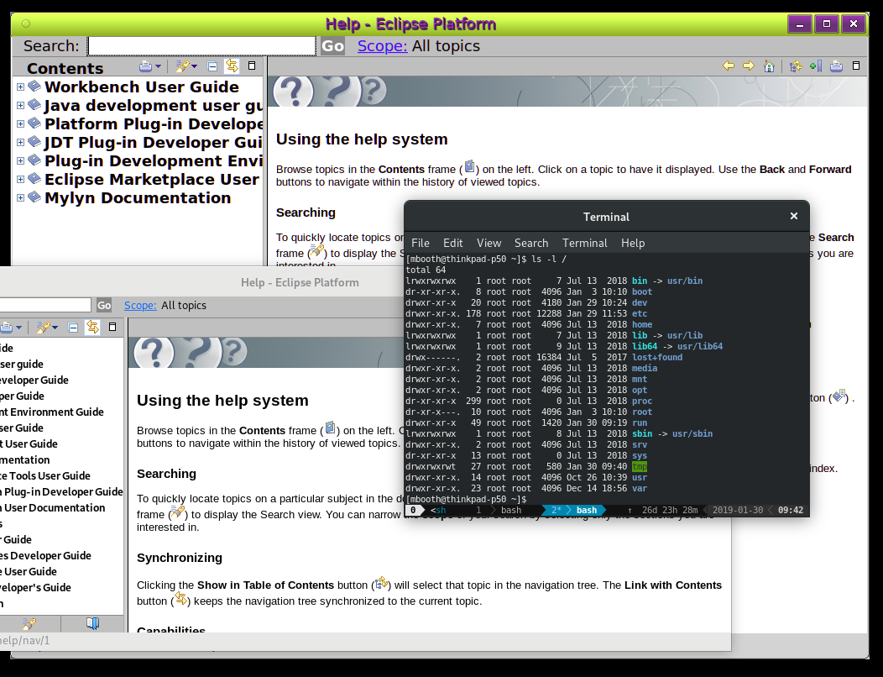The width and height of the screenshot is (883, 677).
Task: Expand the Workbench User Guide tree node
Action: (x=20, y=87)
